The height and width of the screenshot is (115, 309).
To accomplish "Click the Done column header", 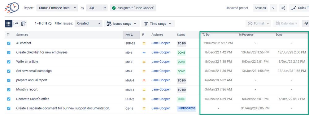I will [279, 35].
